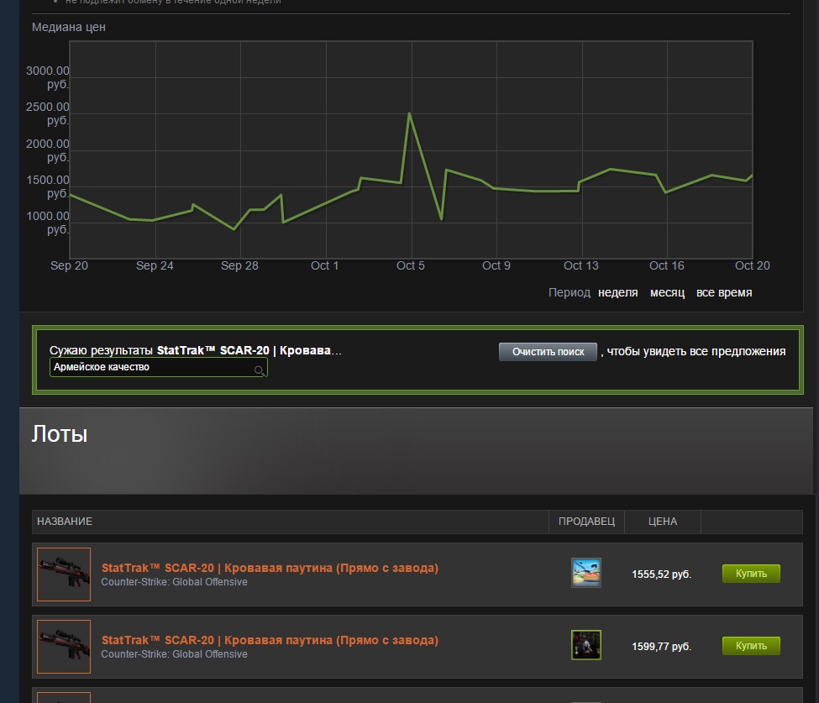
Task: Click the Oct 20 axis label
Action: point(752,265)
